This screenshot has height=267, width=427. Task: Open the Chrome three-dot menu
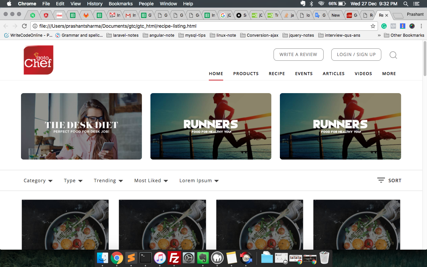pyautogui.click(x=421, y=26)
